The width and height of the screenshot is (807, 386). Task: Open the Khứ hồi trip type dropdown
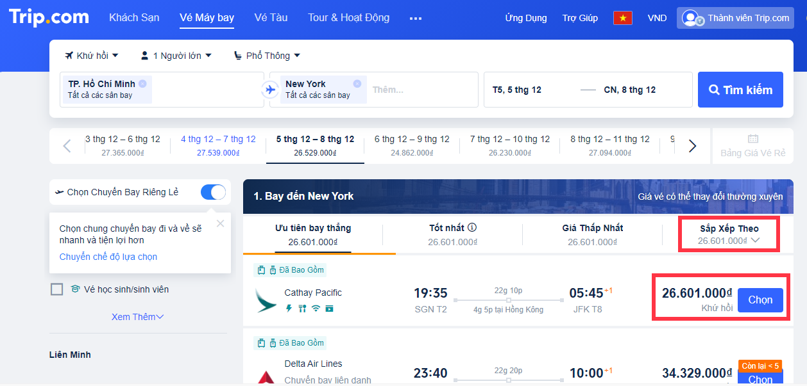coord(92,56)
